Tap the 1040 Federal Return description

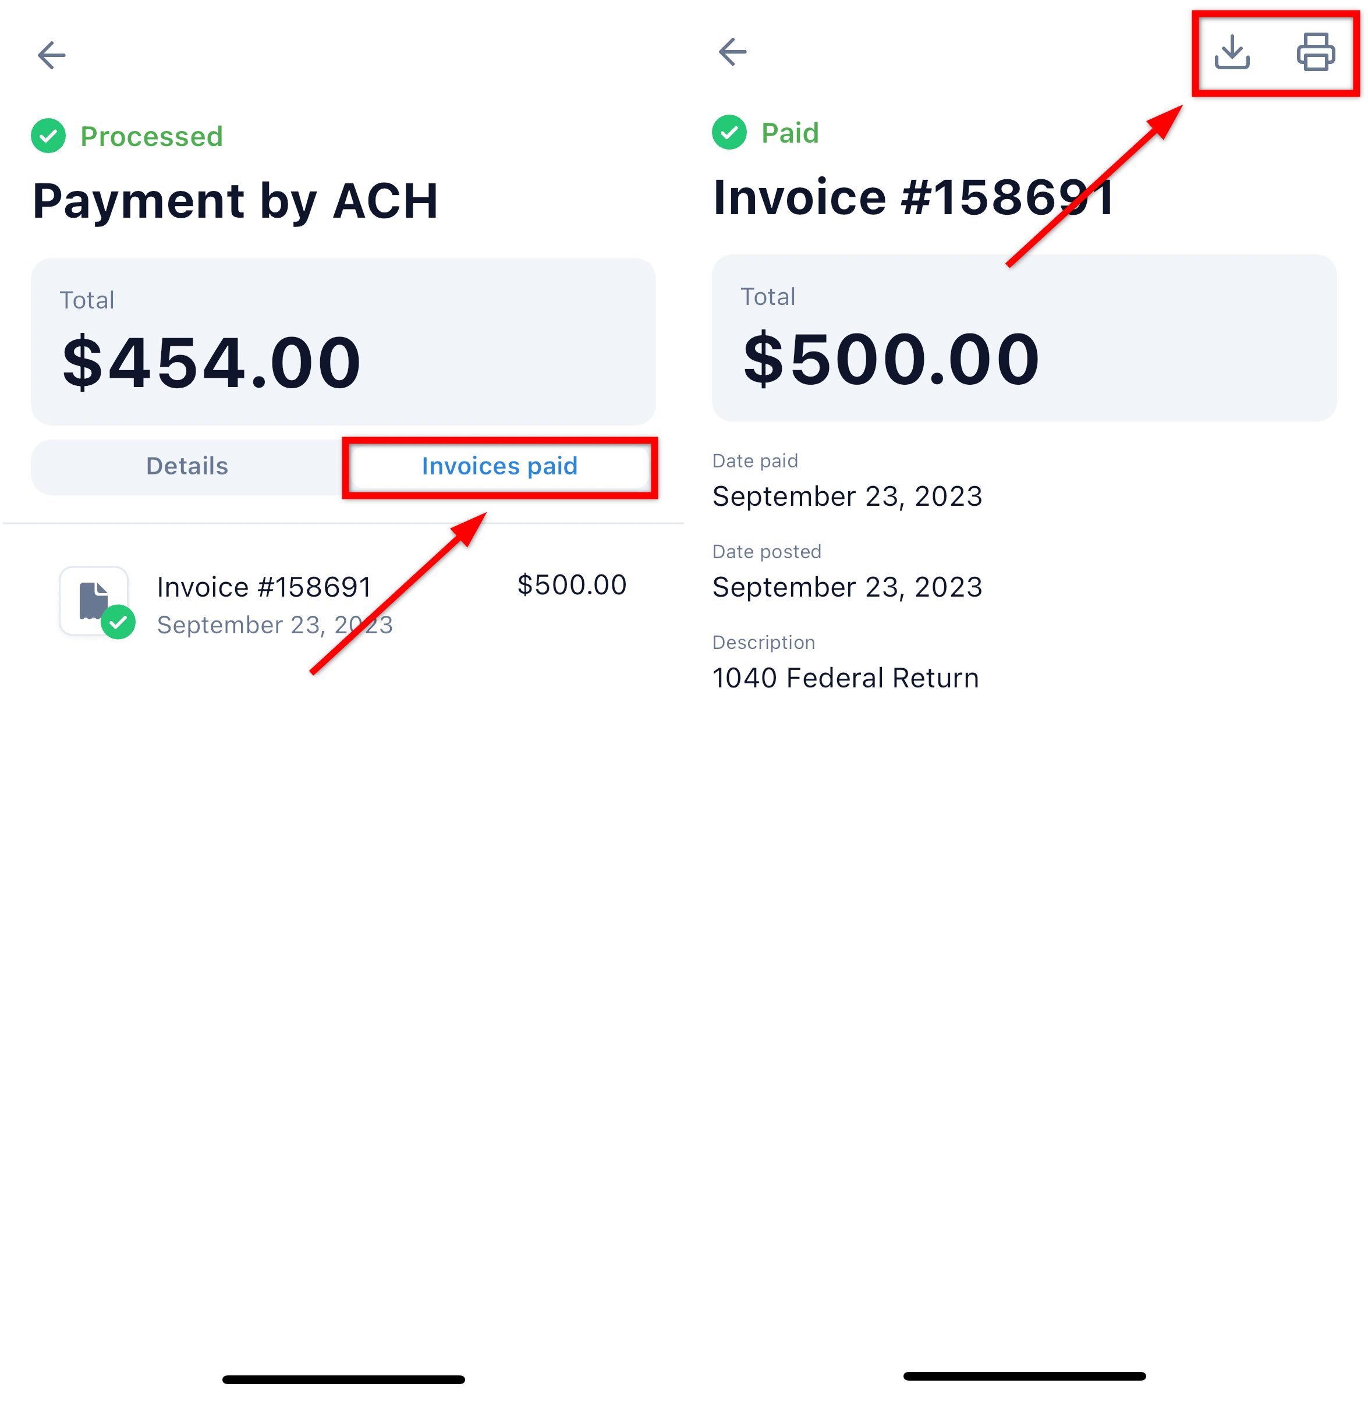tap(845, 678)
